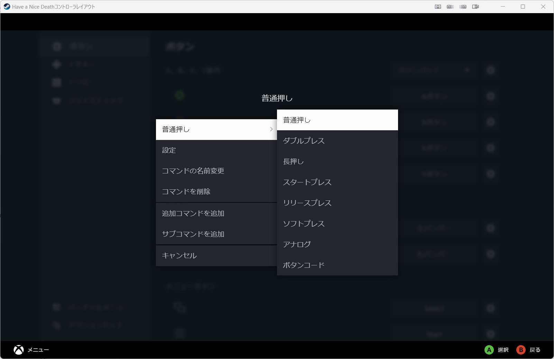Click the 普通押し heading above the menus
Viewport: 554px width, 359px height.
[277, 98]
